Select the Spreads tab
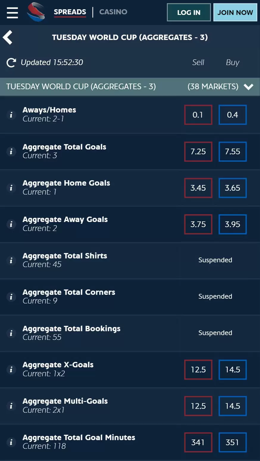The width and height of the screenshot is (260, 461). pos(70,12)
